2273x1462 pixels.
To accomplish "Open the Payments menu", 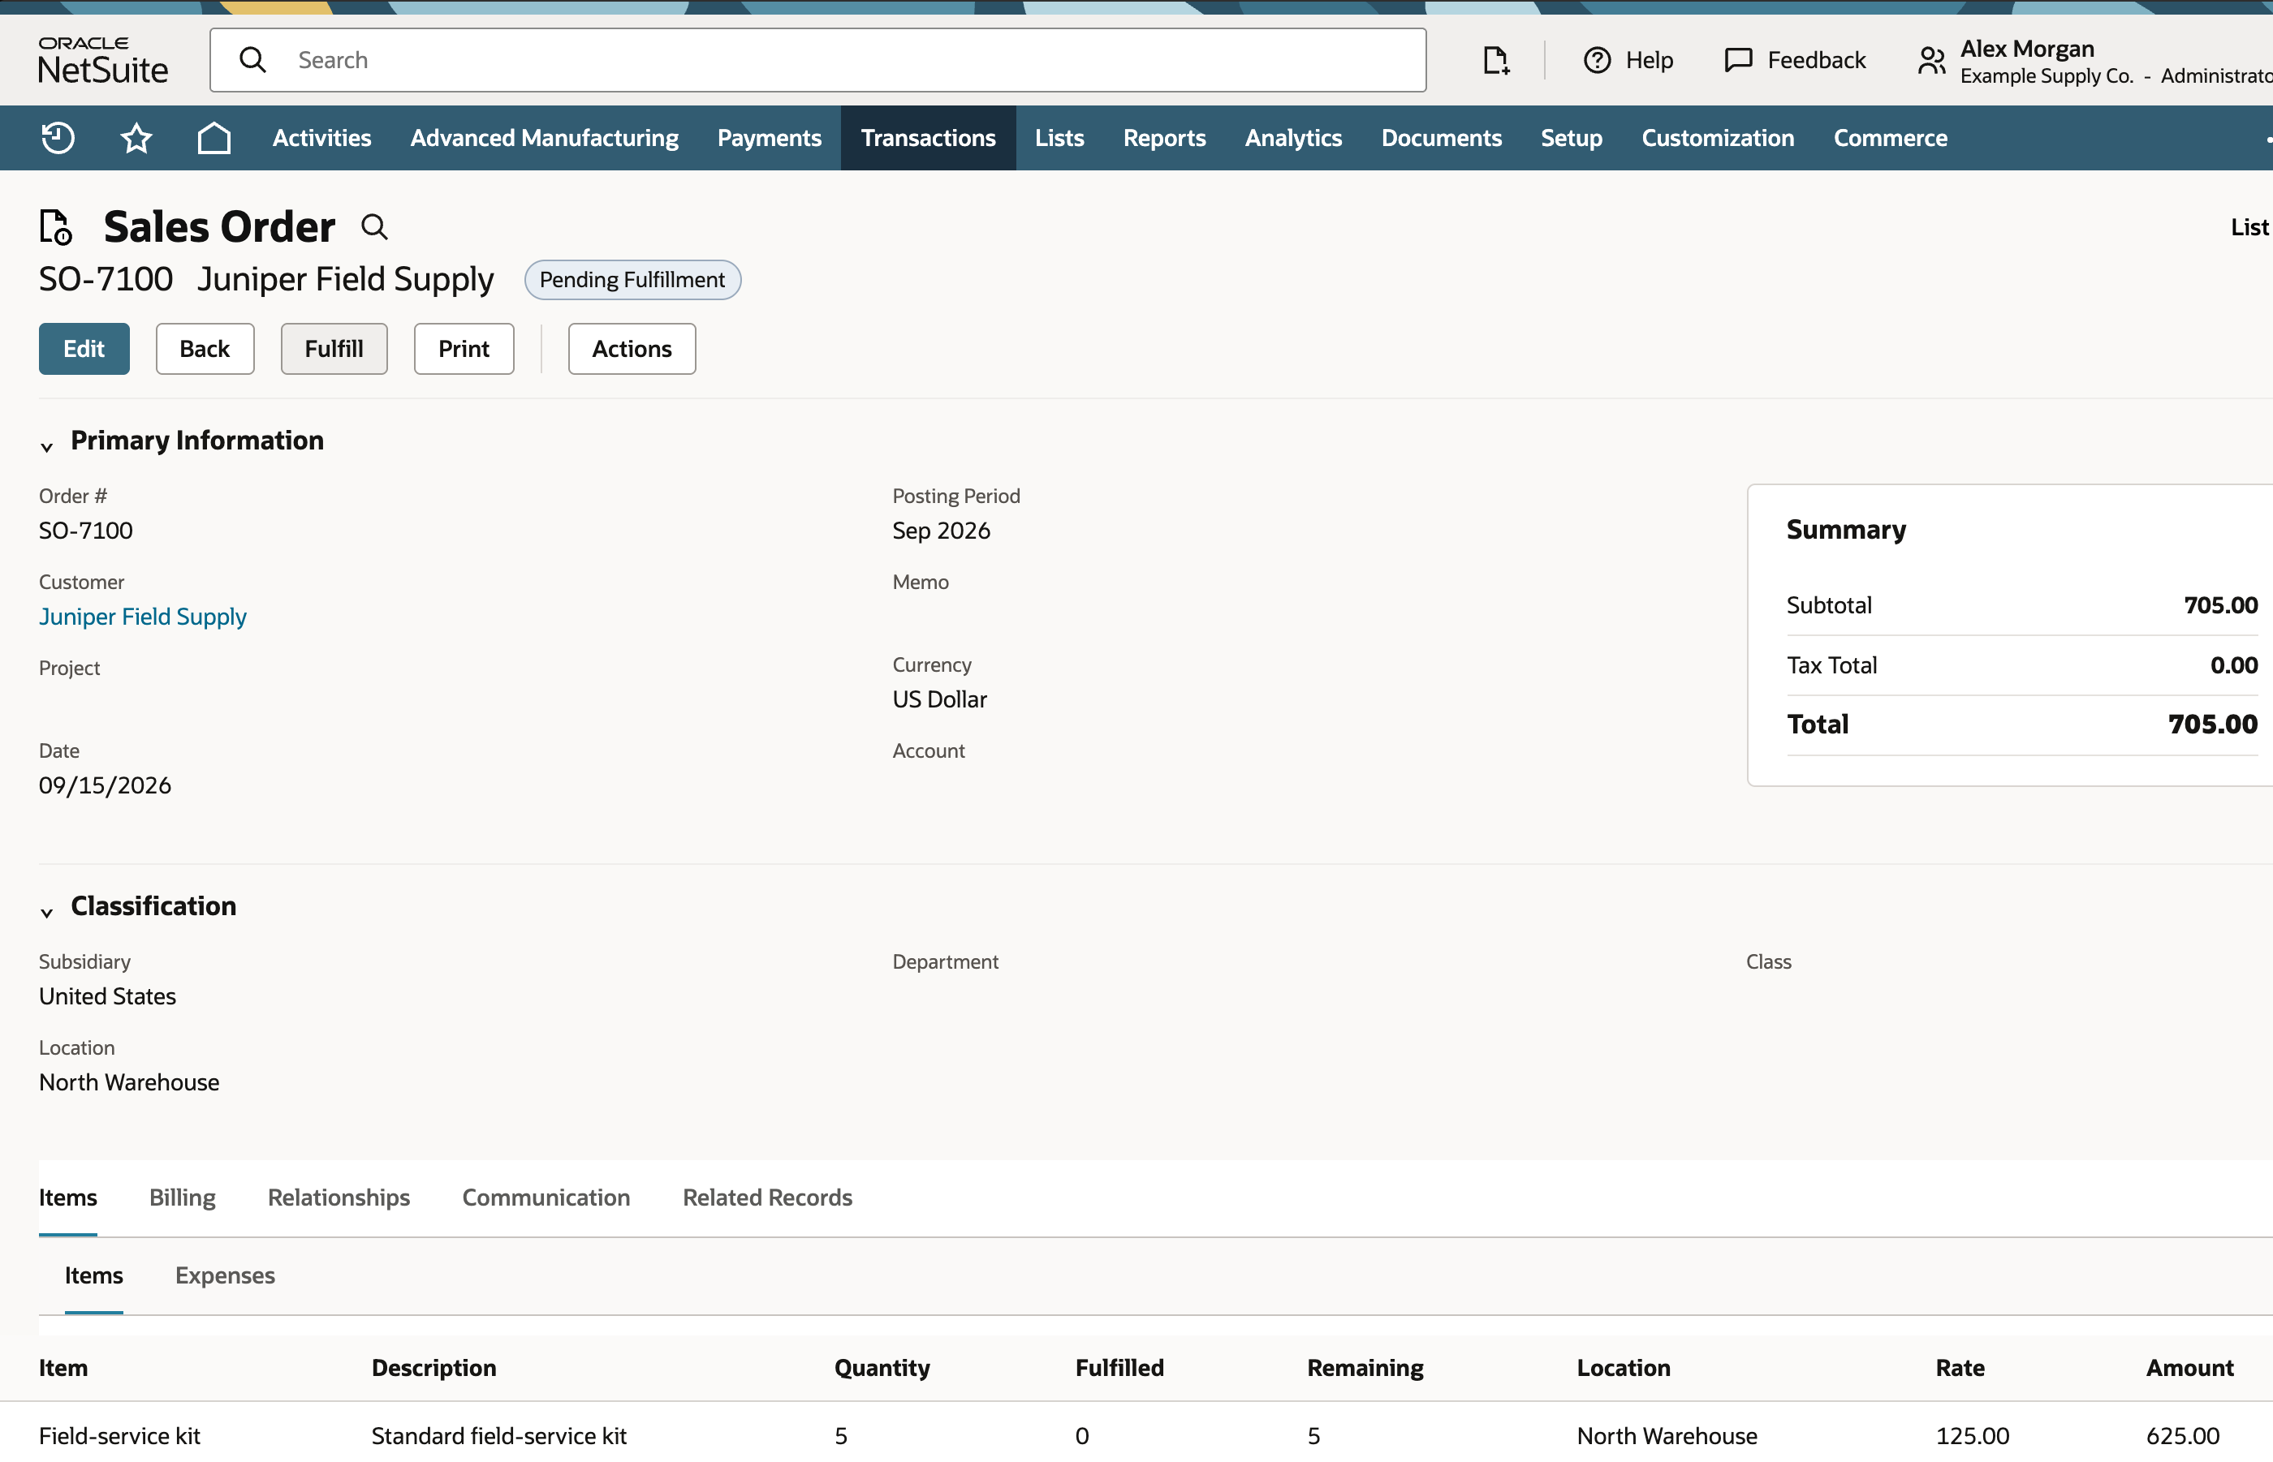I will (770, 138).
